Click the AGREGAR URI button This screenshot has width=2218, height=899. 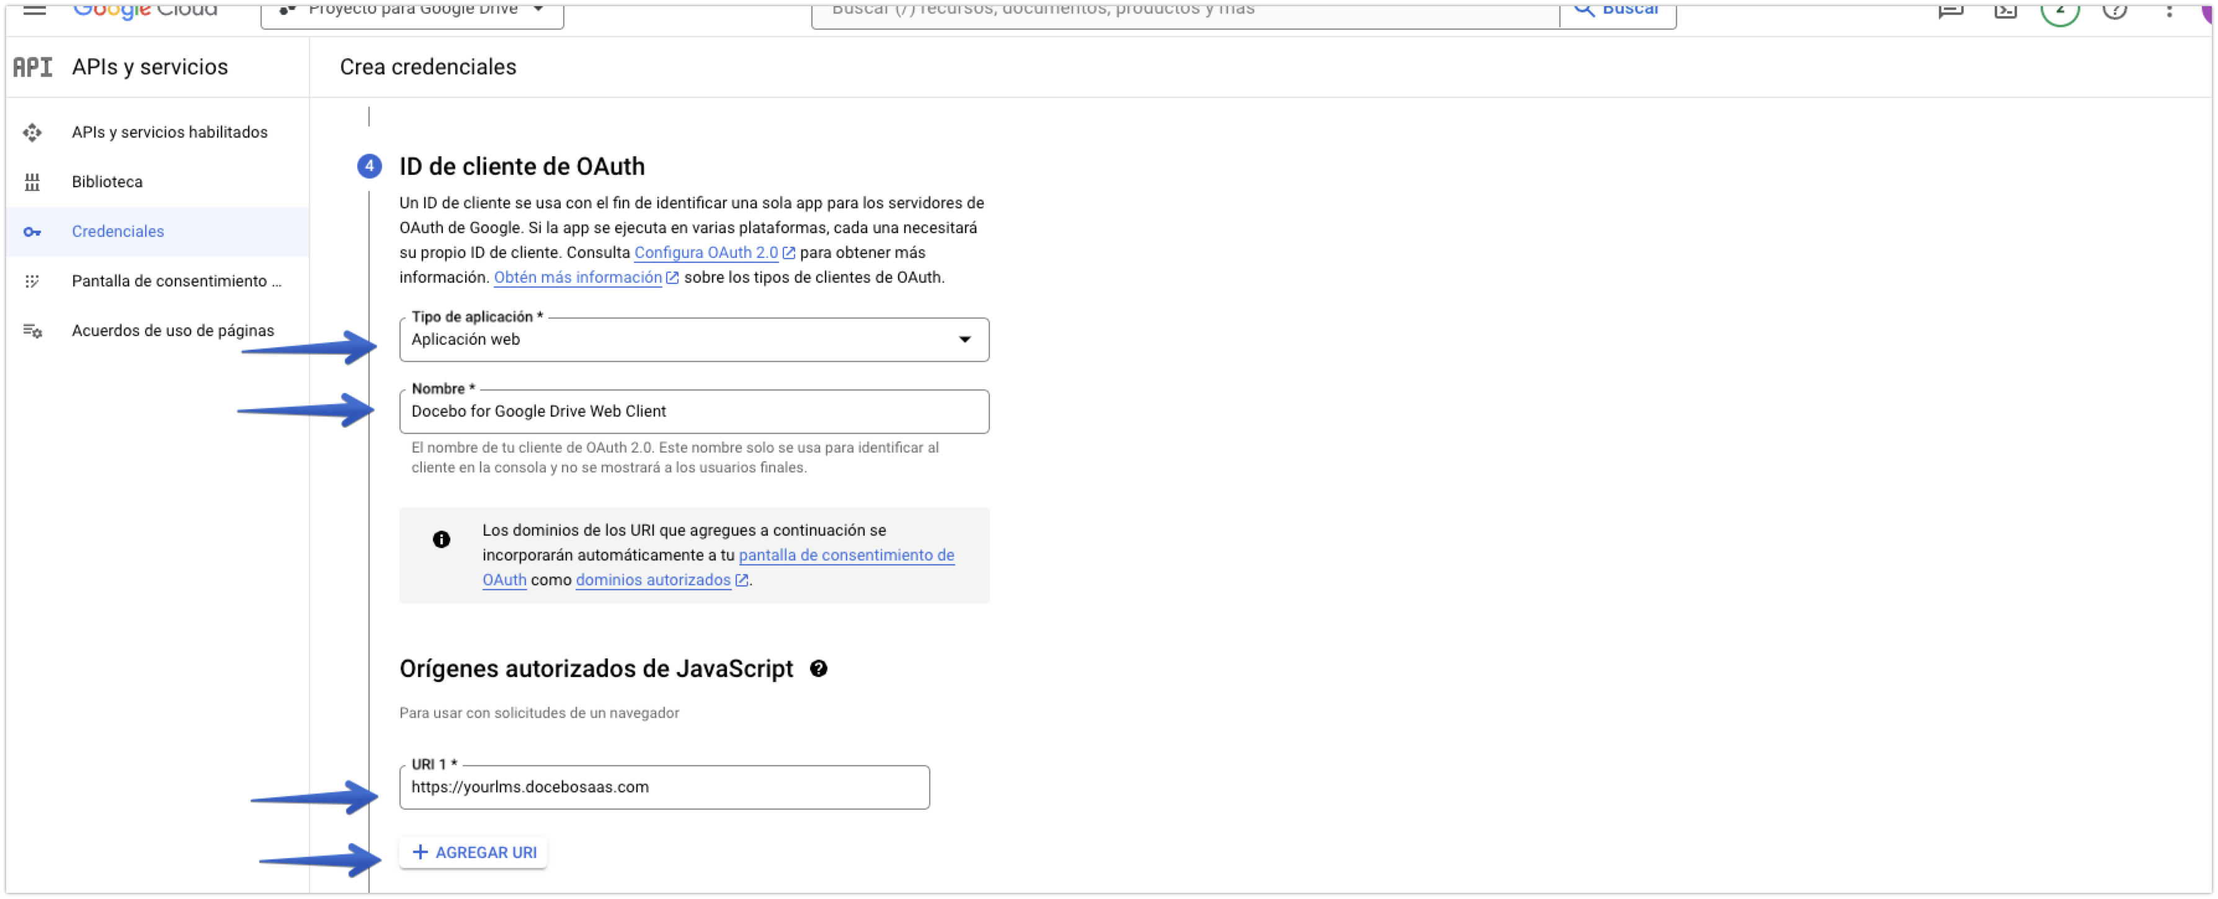pos(473,853)
